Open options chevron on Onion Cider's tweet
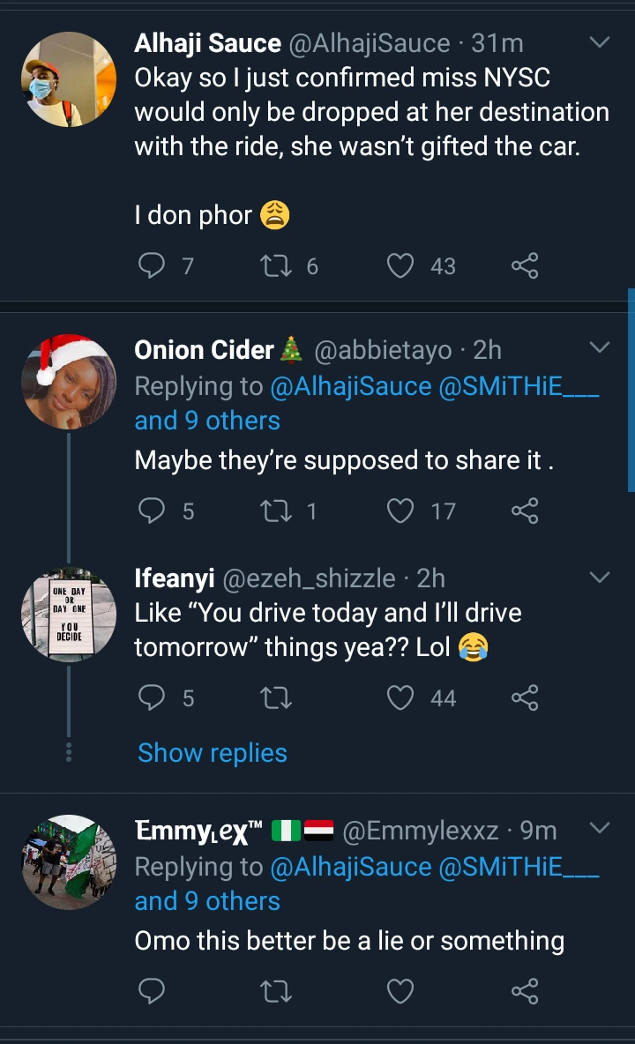This screenshot has width=635, height=1044. [599, 348]
